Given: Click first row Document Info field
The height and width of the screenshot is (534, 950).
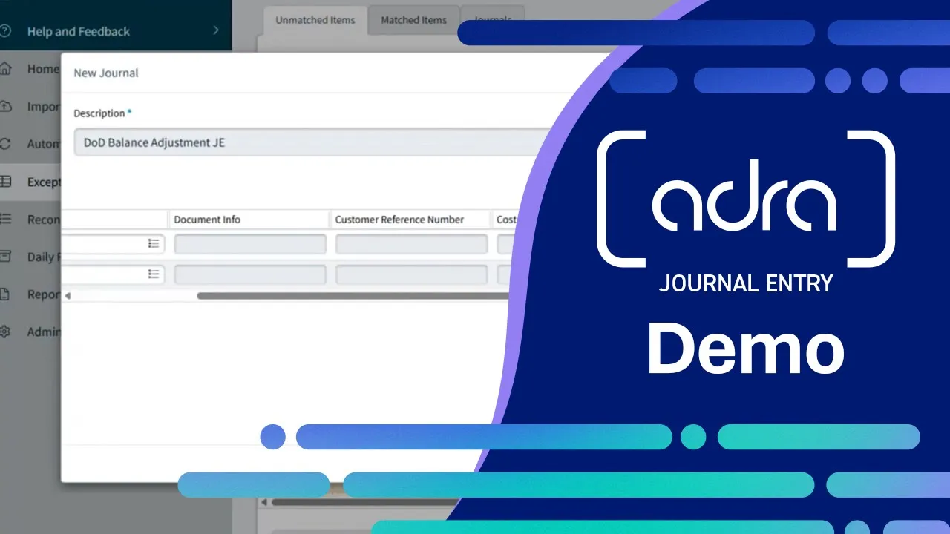Looking at the screenshot, I should [x=249, y=244].
